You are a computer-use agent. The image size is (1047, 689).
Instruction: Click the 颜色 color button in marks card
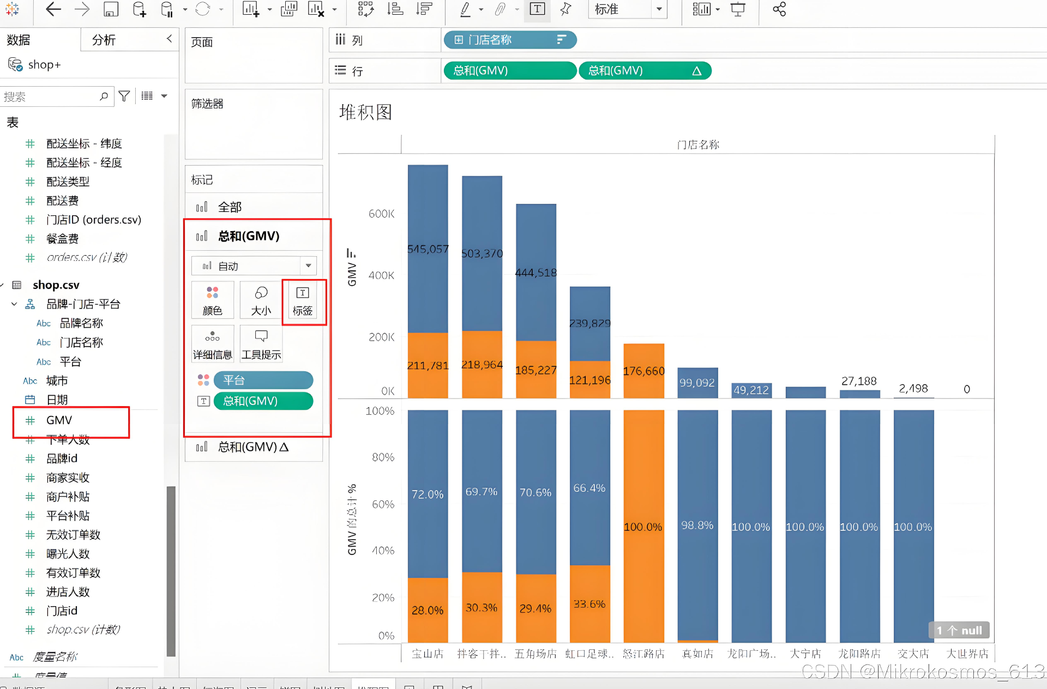click(212, 301)
